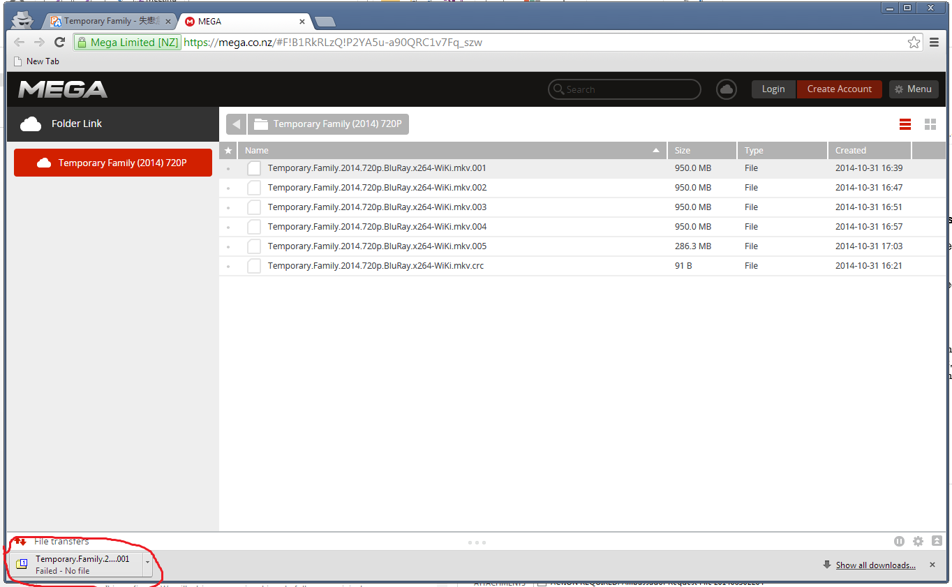Click the Login button
Image resolution: width=952 pixels, height=587 pixels.
(x=773, y=89)
